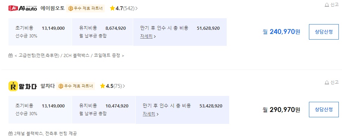This screenshot has width=342, height=140.
Task: Show previous gift item with left chevron
Action: (x=16, y=56)
